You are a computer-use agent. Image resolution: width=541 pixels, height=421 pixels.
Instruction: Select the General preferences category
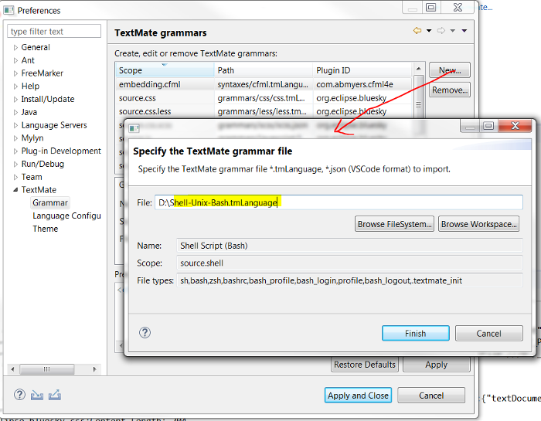[36, 47]
